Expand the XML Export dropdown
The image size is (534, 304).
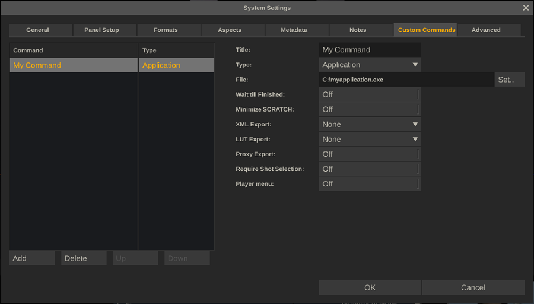(370, 124)
